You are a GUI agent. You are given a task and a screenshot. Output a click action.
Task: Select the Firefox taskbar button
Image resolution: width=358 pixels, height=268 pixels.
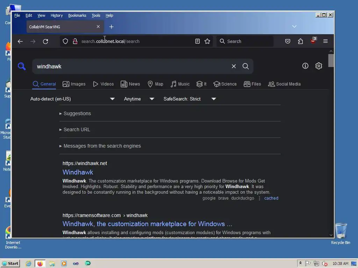[40, 263]
